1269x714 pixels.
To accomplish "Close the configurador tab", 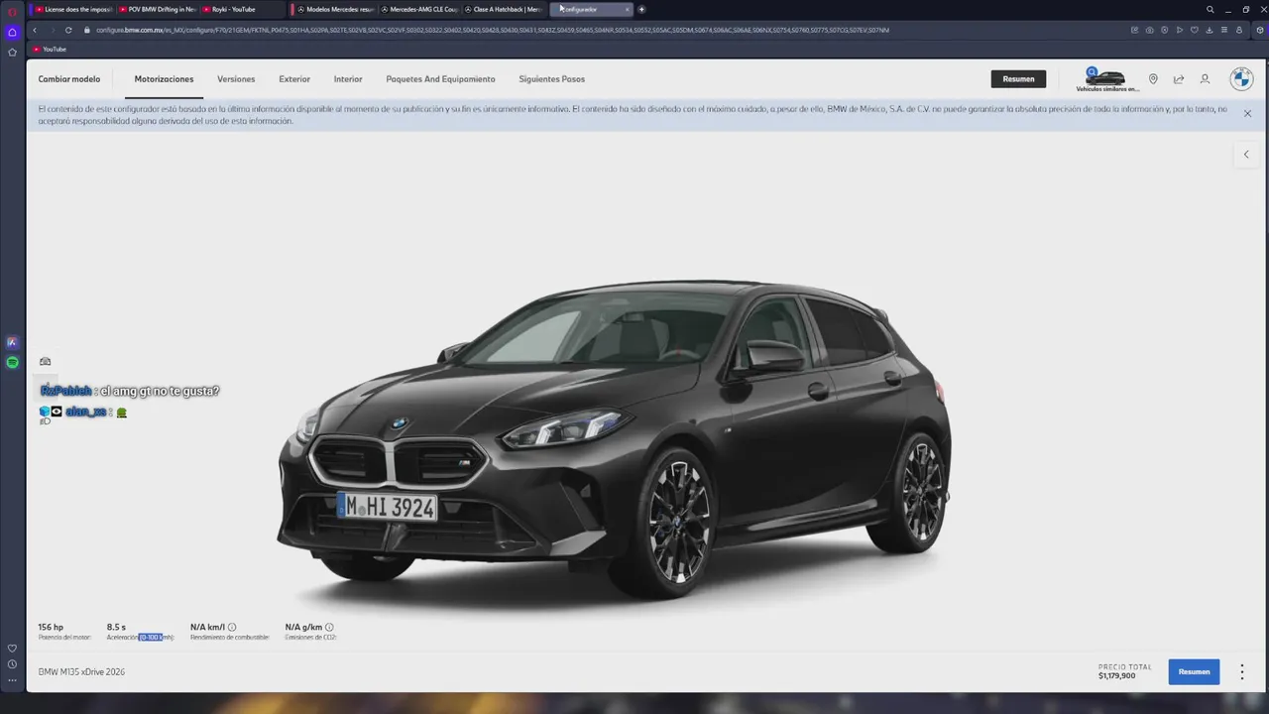I will coord(627,10).
